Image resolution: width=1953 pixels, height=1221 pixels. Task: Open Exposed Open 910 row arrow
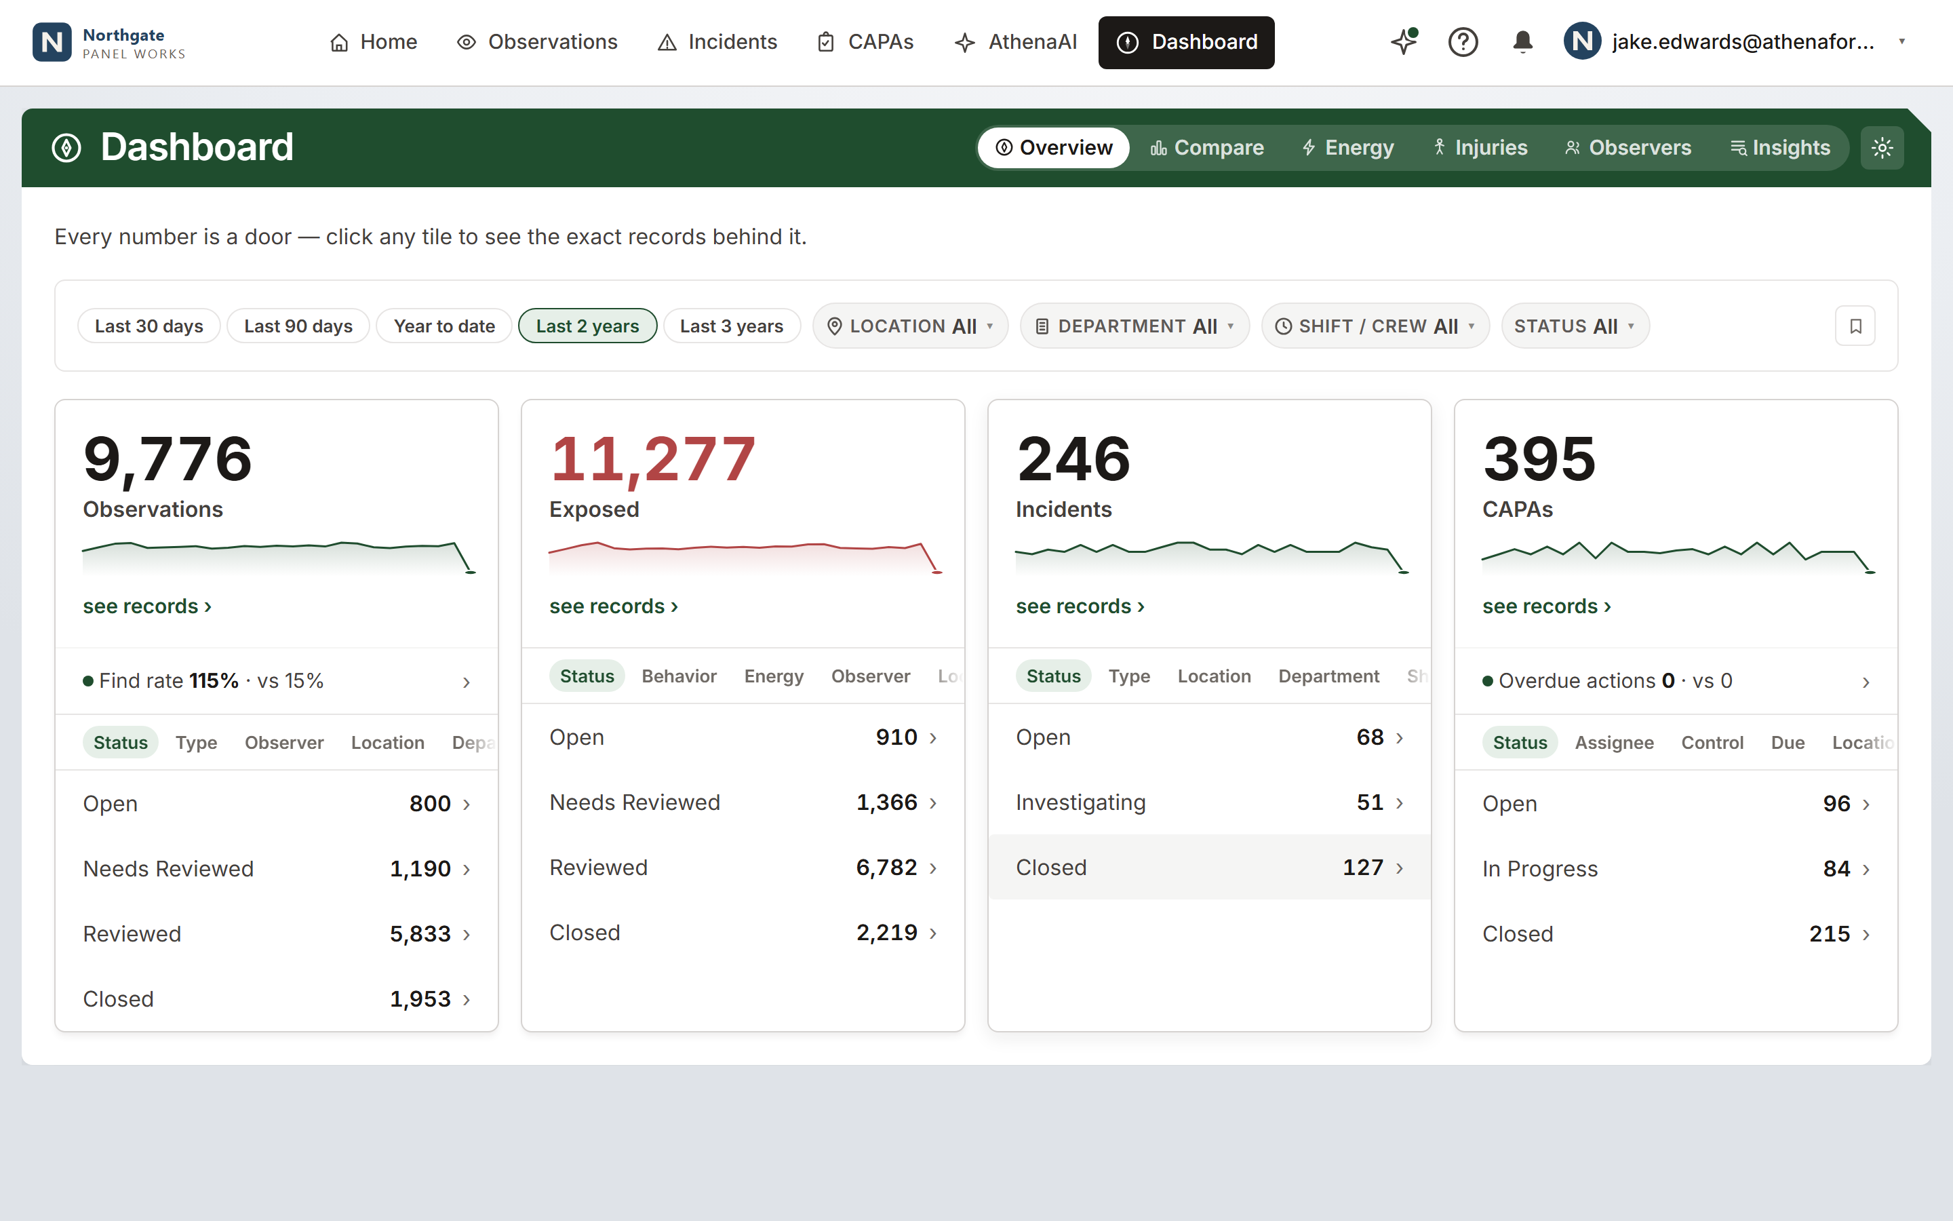tap(933, 738)
